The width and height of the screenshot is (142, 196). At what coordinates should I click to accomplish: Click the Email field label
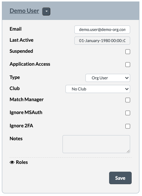point(16,29)
